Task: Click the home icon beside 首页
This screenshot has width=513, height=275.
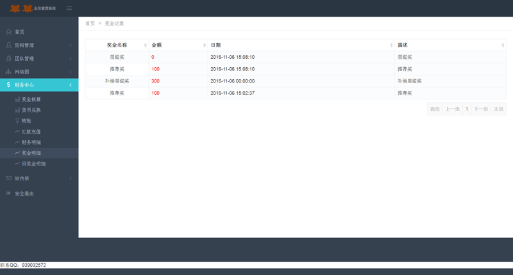Action: [9, 31]
